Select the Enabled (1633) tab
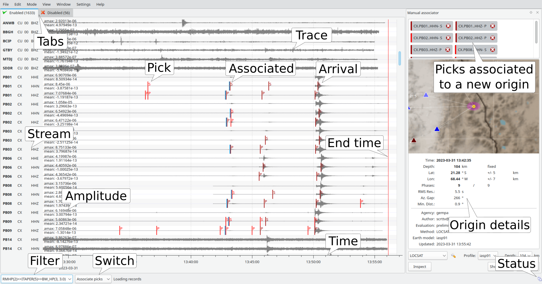Screen dimensions: 542x284 19,13
